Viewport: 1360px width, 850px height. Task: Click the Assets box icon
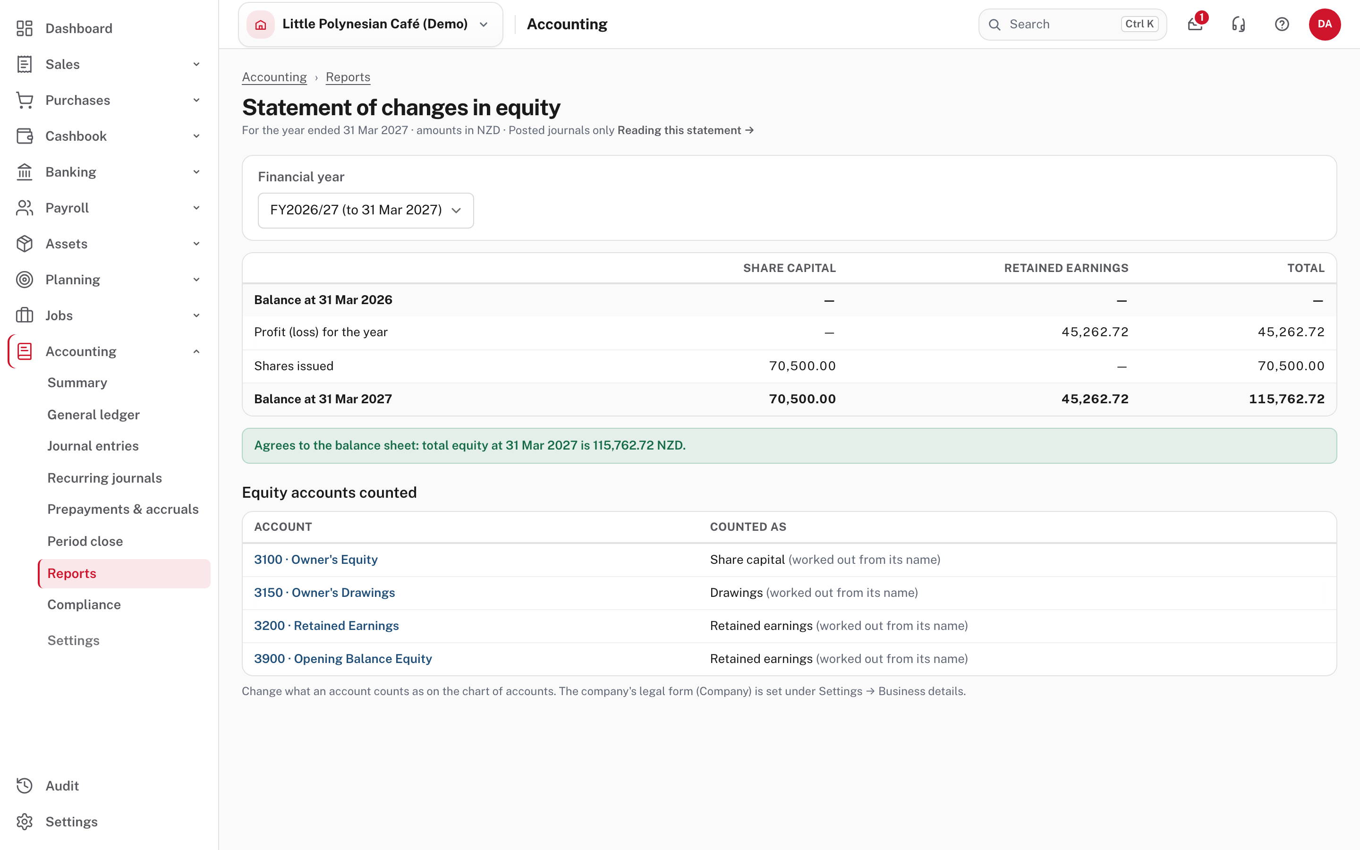24,244
